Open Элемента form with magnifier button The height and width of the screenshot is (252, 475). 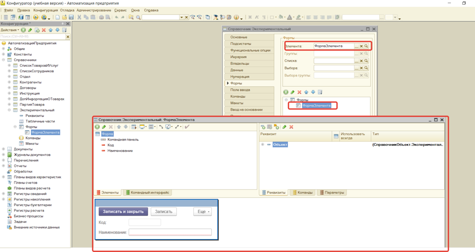[366, 46]
